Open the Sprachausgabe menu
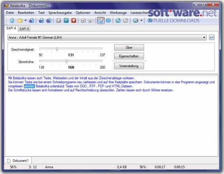 60,13
